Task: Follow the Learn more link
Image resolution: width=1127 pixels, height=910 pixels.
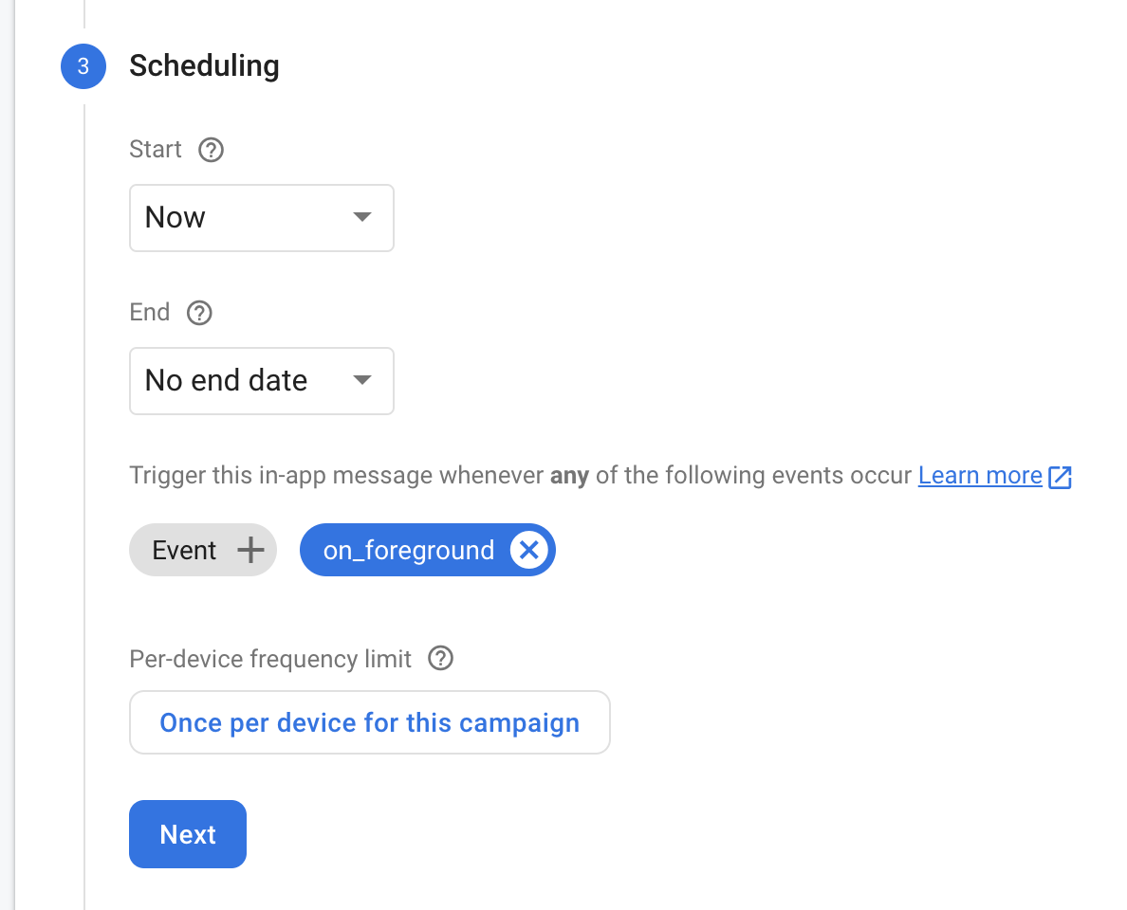Action: tap(980, 475)
